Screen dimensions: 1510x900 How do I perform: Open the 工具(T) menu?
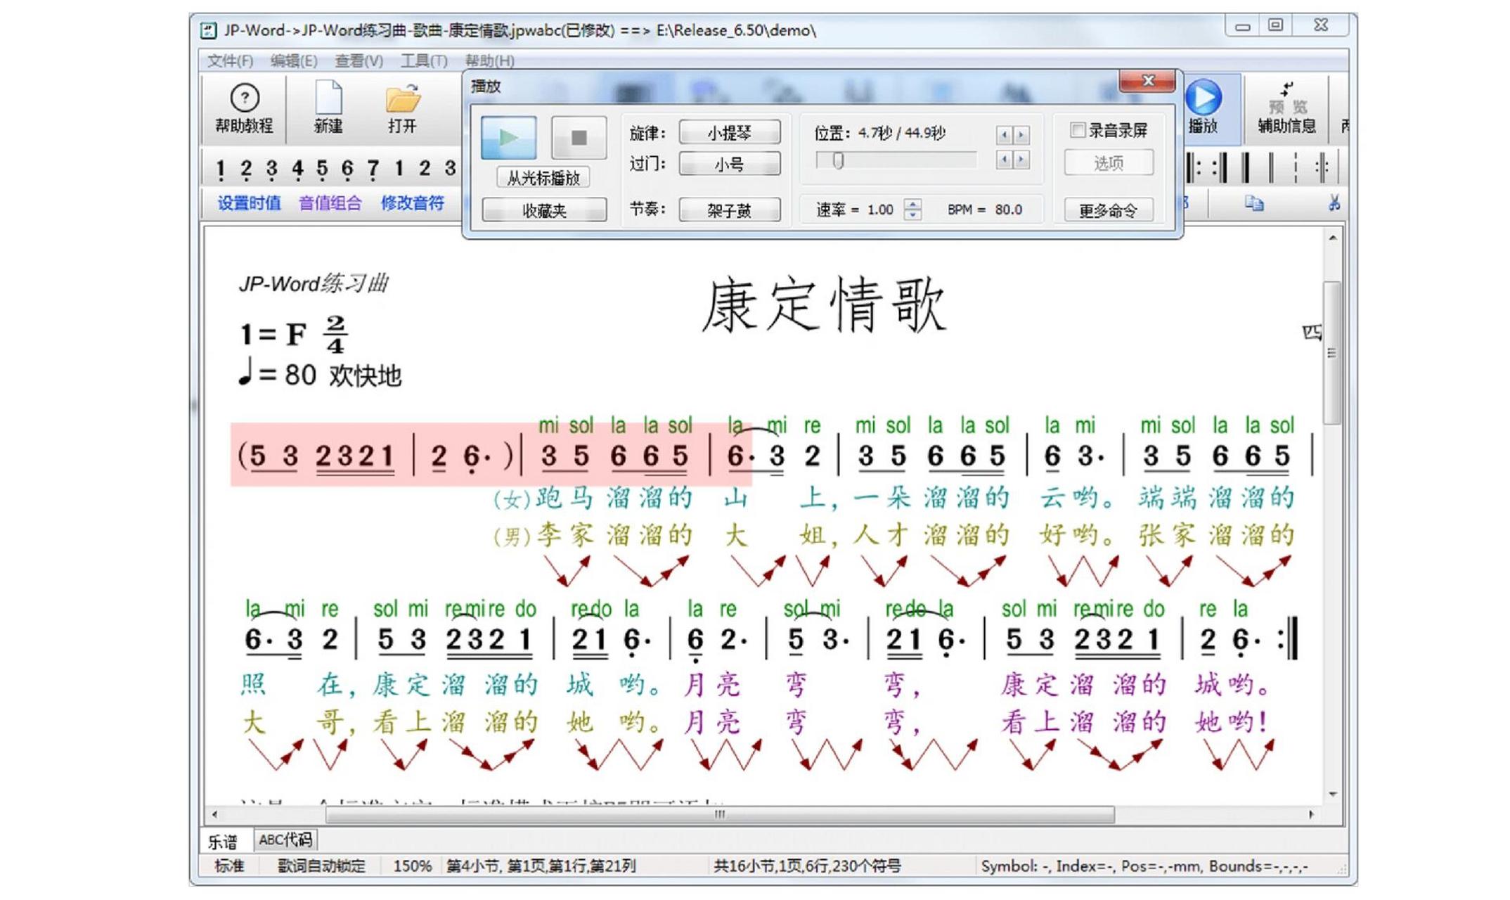(x=422, y=62)
